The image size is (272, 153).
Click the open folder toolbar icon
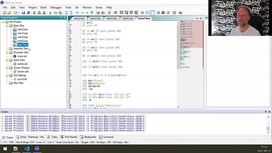[x=9, y=13]
